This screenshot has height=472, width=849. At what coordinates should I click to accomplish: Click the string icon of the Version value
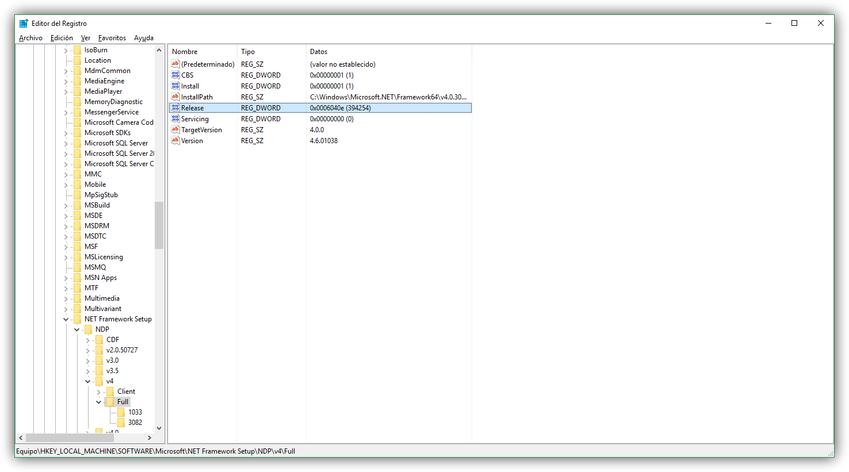[x=175, y=140]
